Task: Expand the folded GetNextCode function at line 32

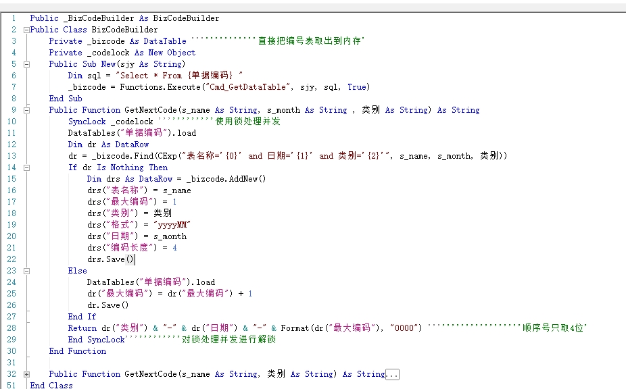Action: tap(26, 374)
